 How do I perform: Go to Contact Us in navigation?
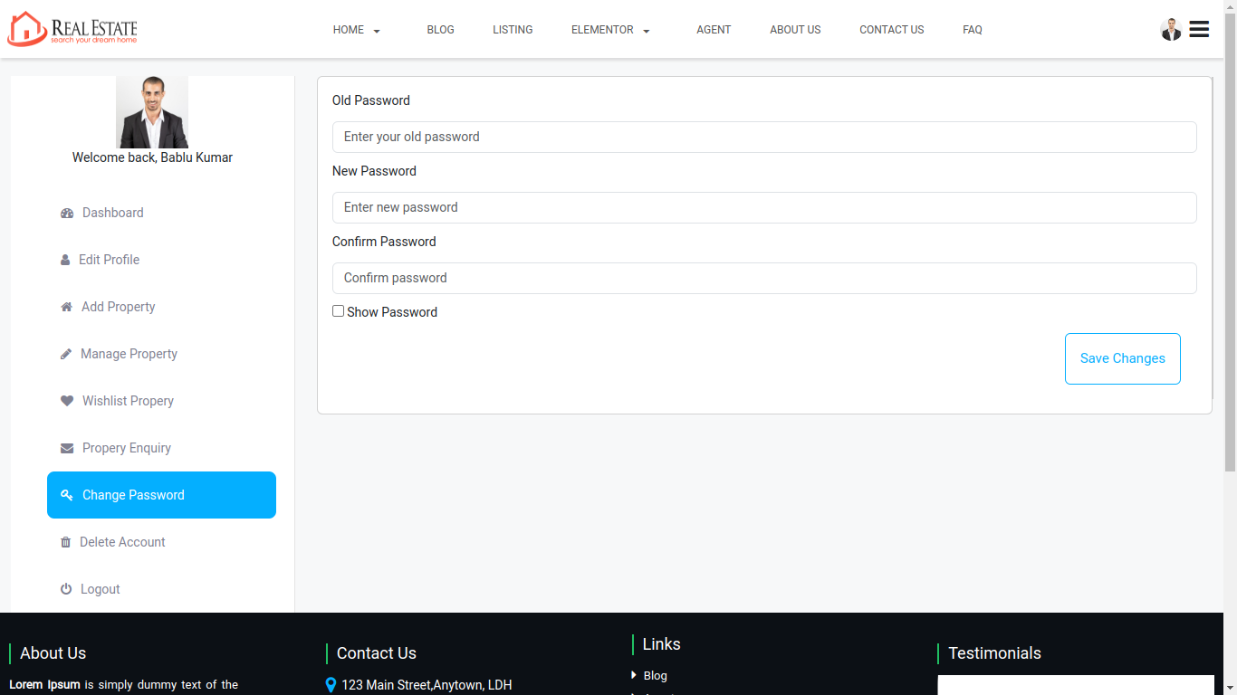point(891,30)
